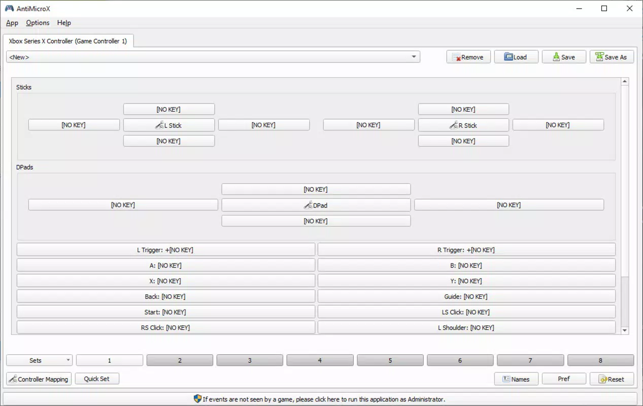
Task: Click the scrollbar up arrow
Action: point(625,81)
